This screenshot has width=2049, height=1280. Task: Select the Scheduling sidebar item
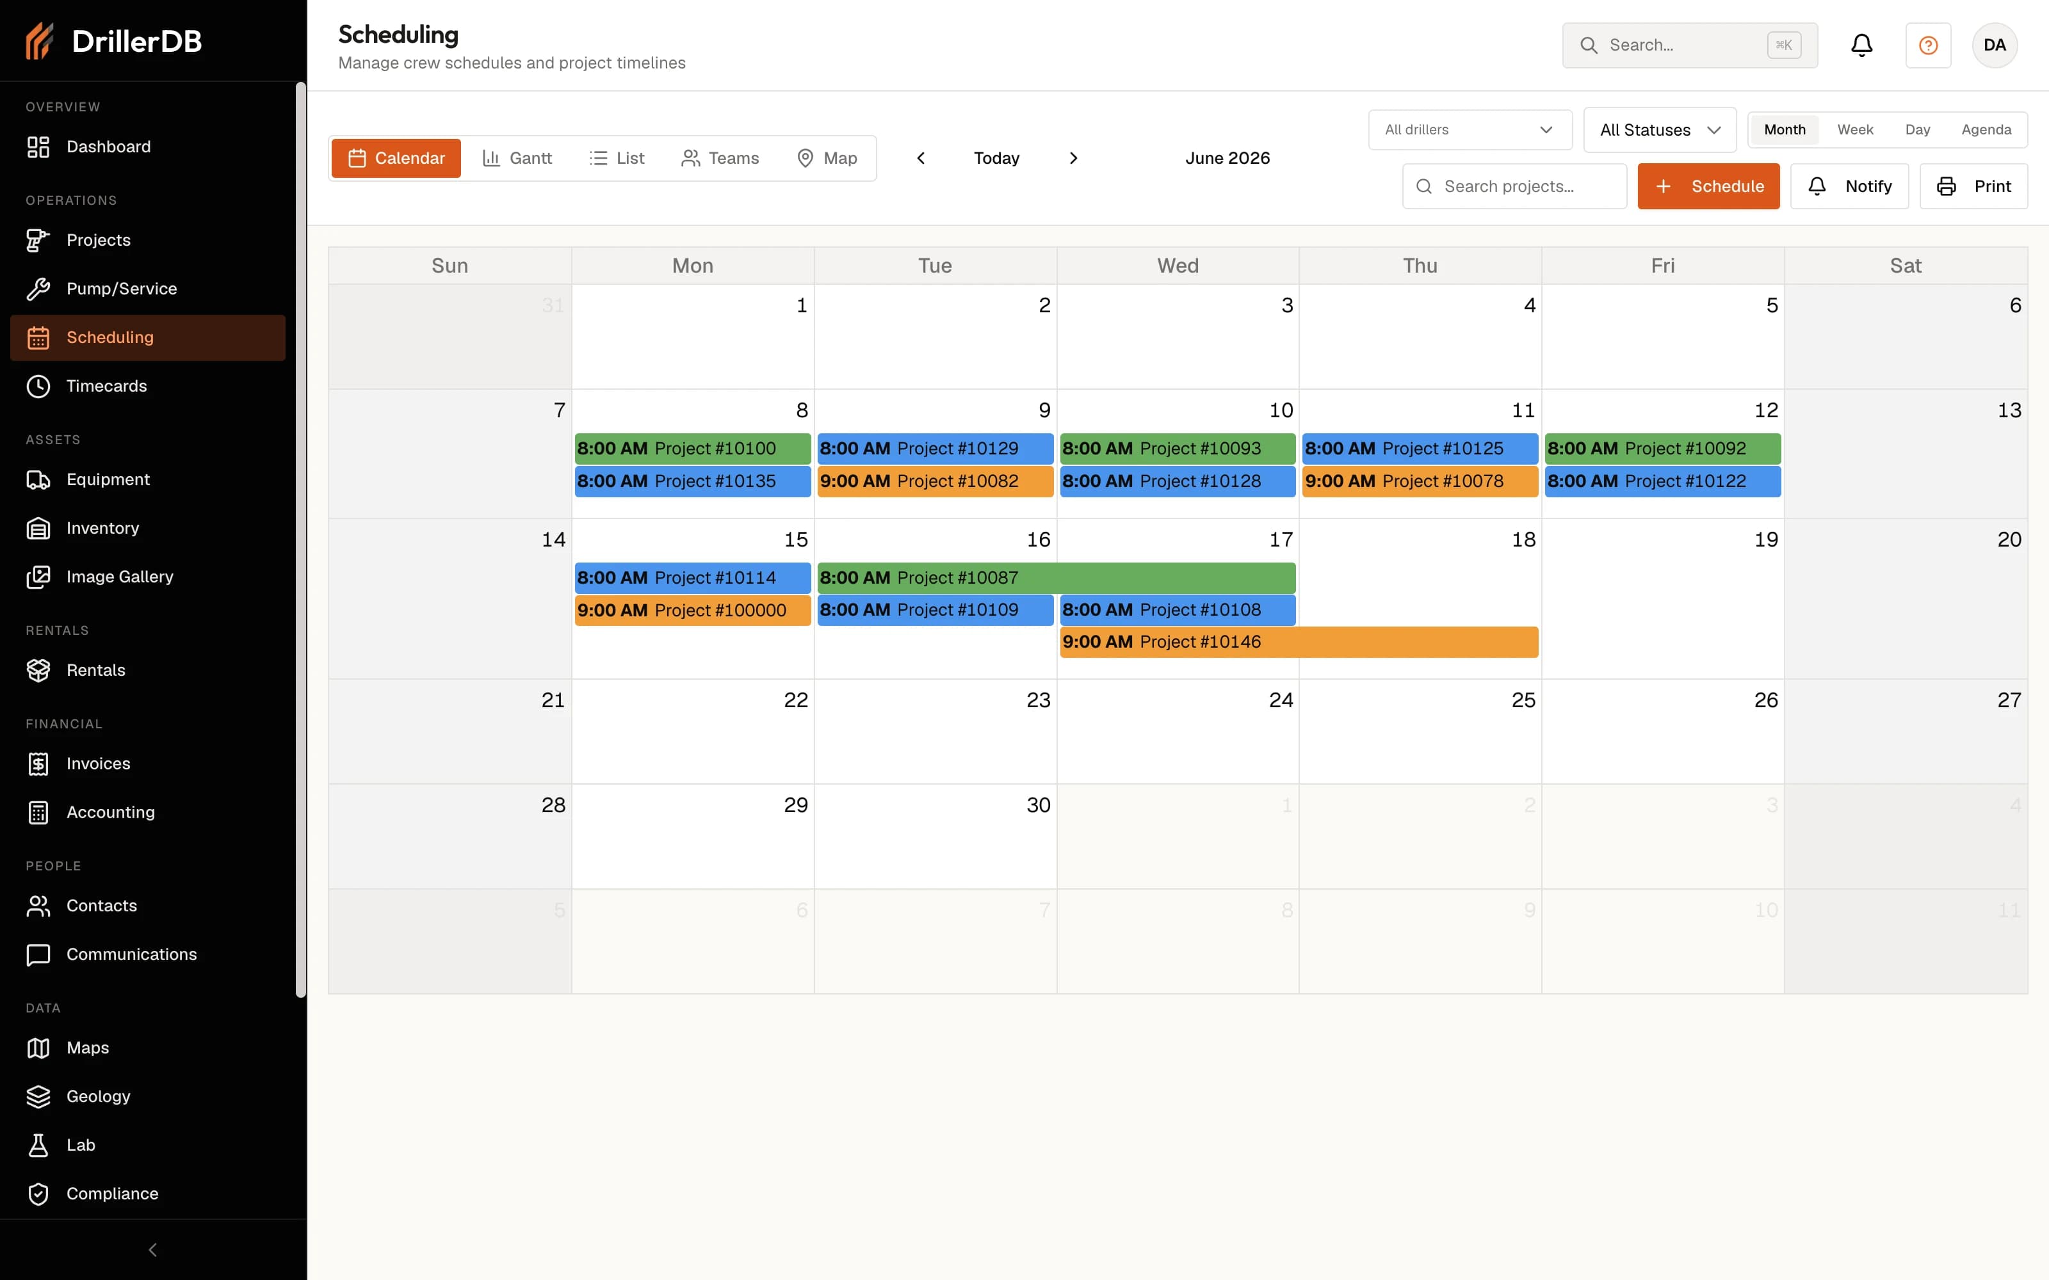(x=147, y=338)
